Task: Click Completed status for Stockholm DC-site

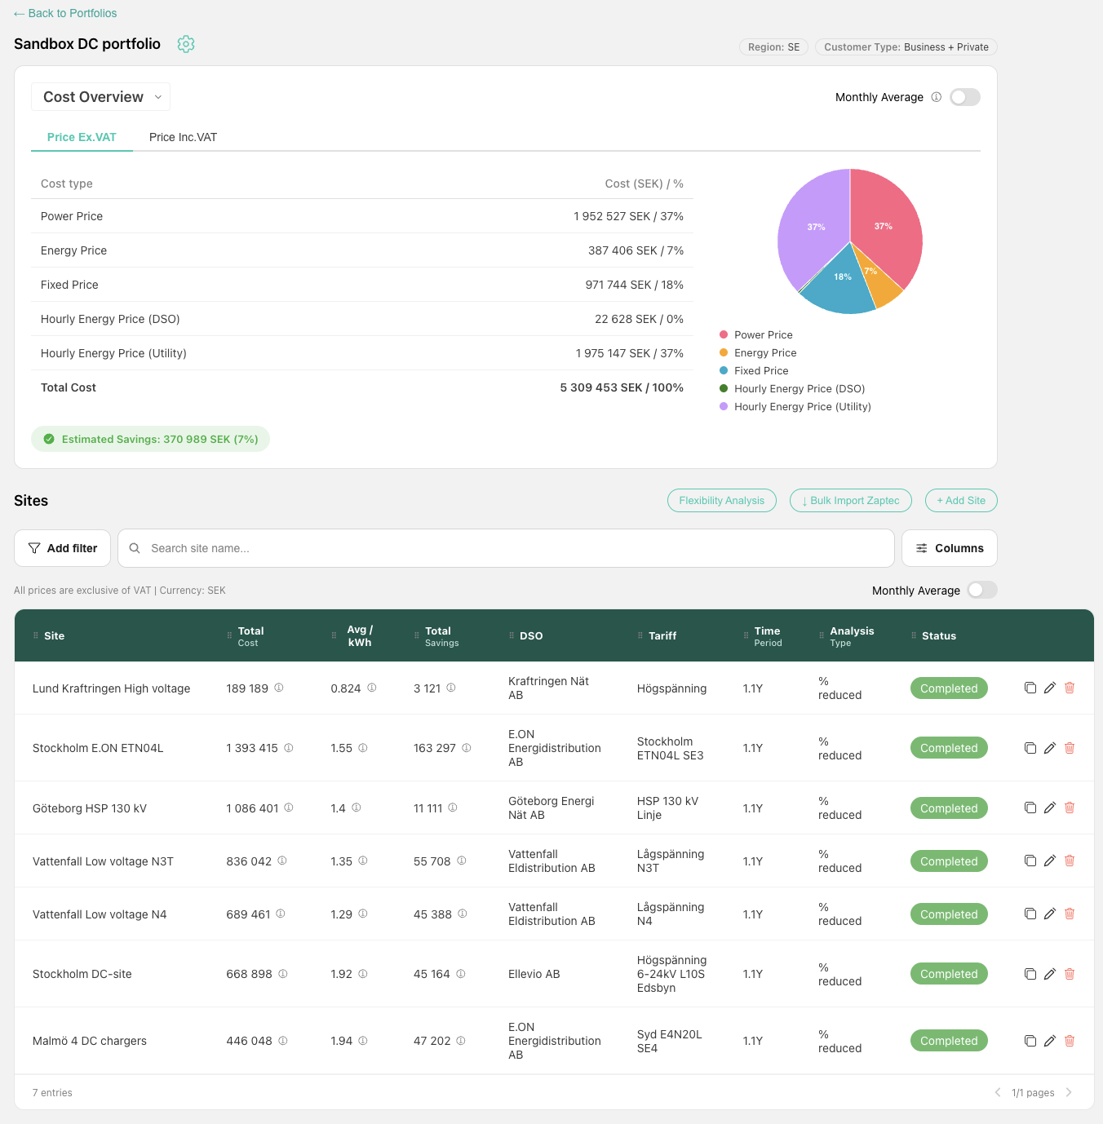Action: (949, 974)
